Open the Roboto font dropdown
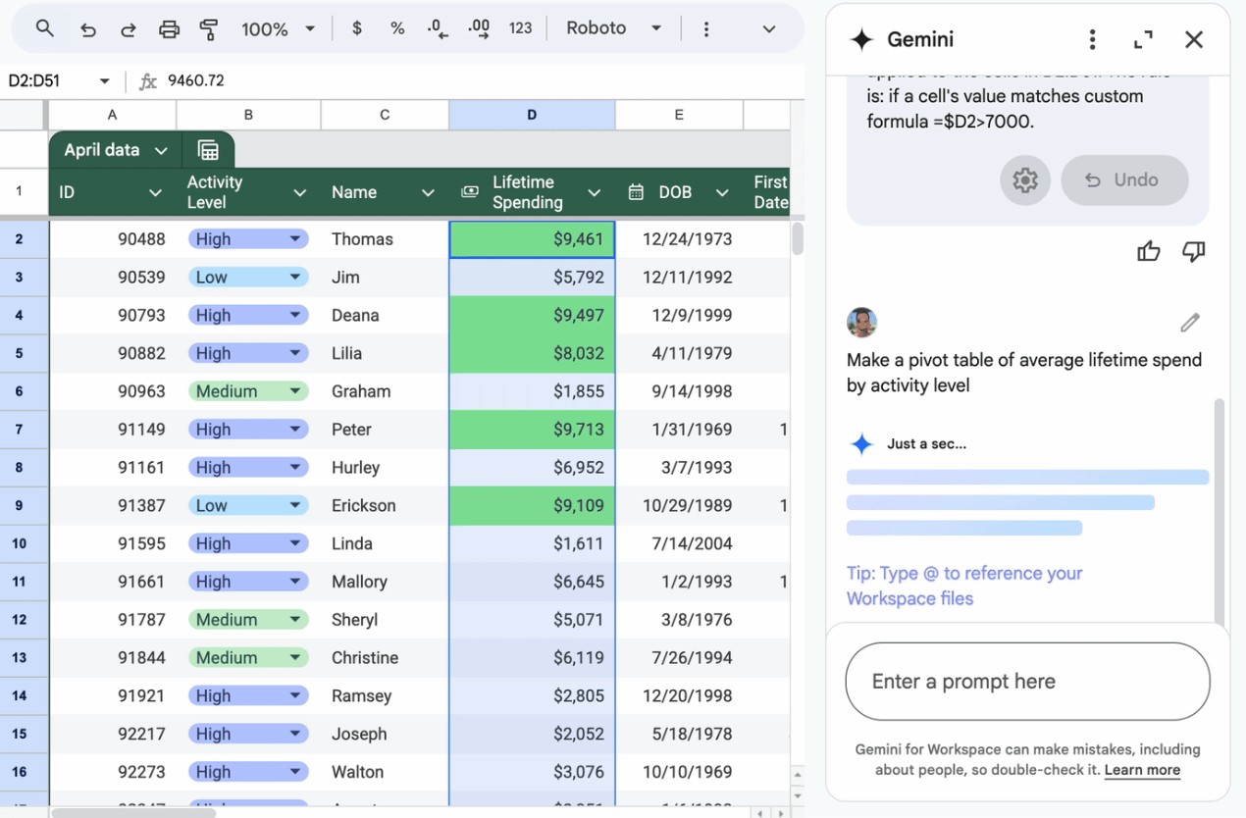The width and height of the screenshot is (1246, 818). coord(613,28)
